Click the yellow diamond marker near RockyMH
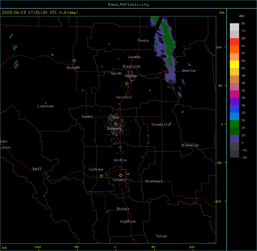 75,61
